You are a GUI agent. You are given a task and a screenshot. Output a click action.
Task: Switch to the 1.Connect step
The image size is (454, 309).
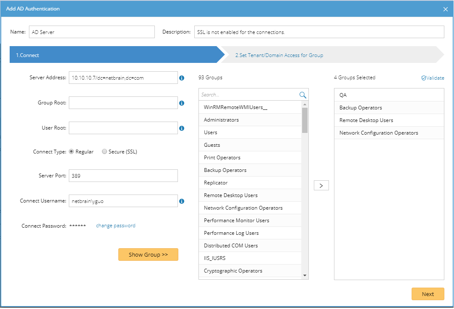pos(113,55)
